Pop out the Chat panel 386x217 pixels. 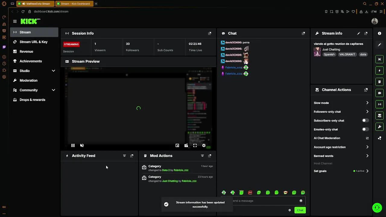[303, 33]
